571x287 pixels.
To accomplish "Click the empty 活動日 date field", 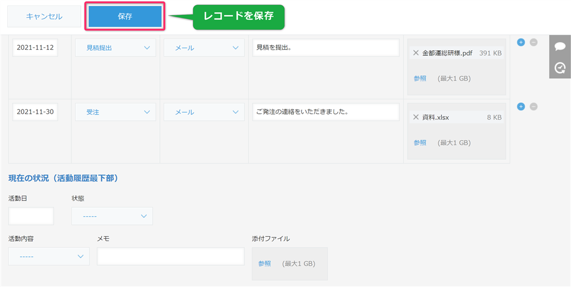I will click(x=31, y=216).
